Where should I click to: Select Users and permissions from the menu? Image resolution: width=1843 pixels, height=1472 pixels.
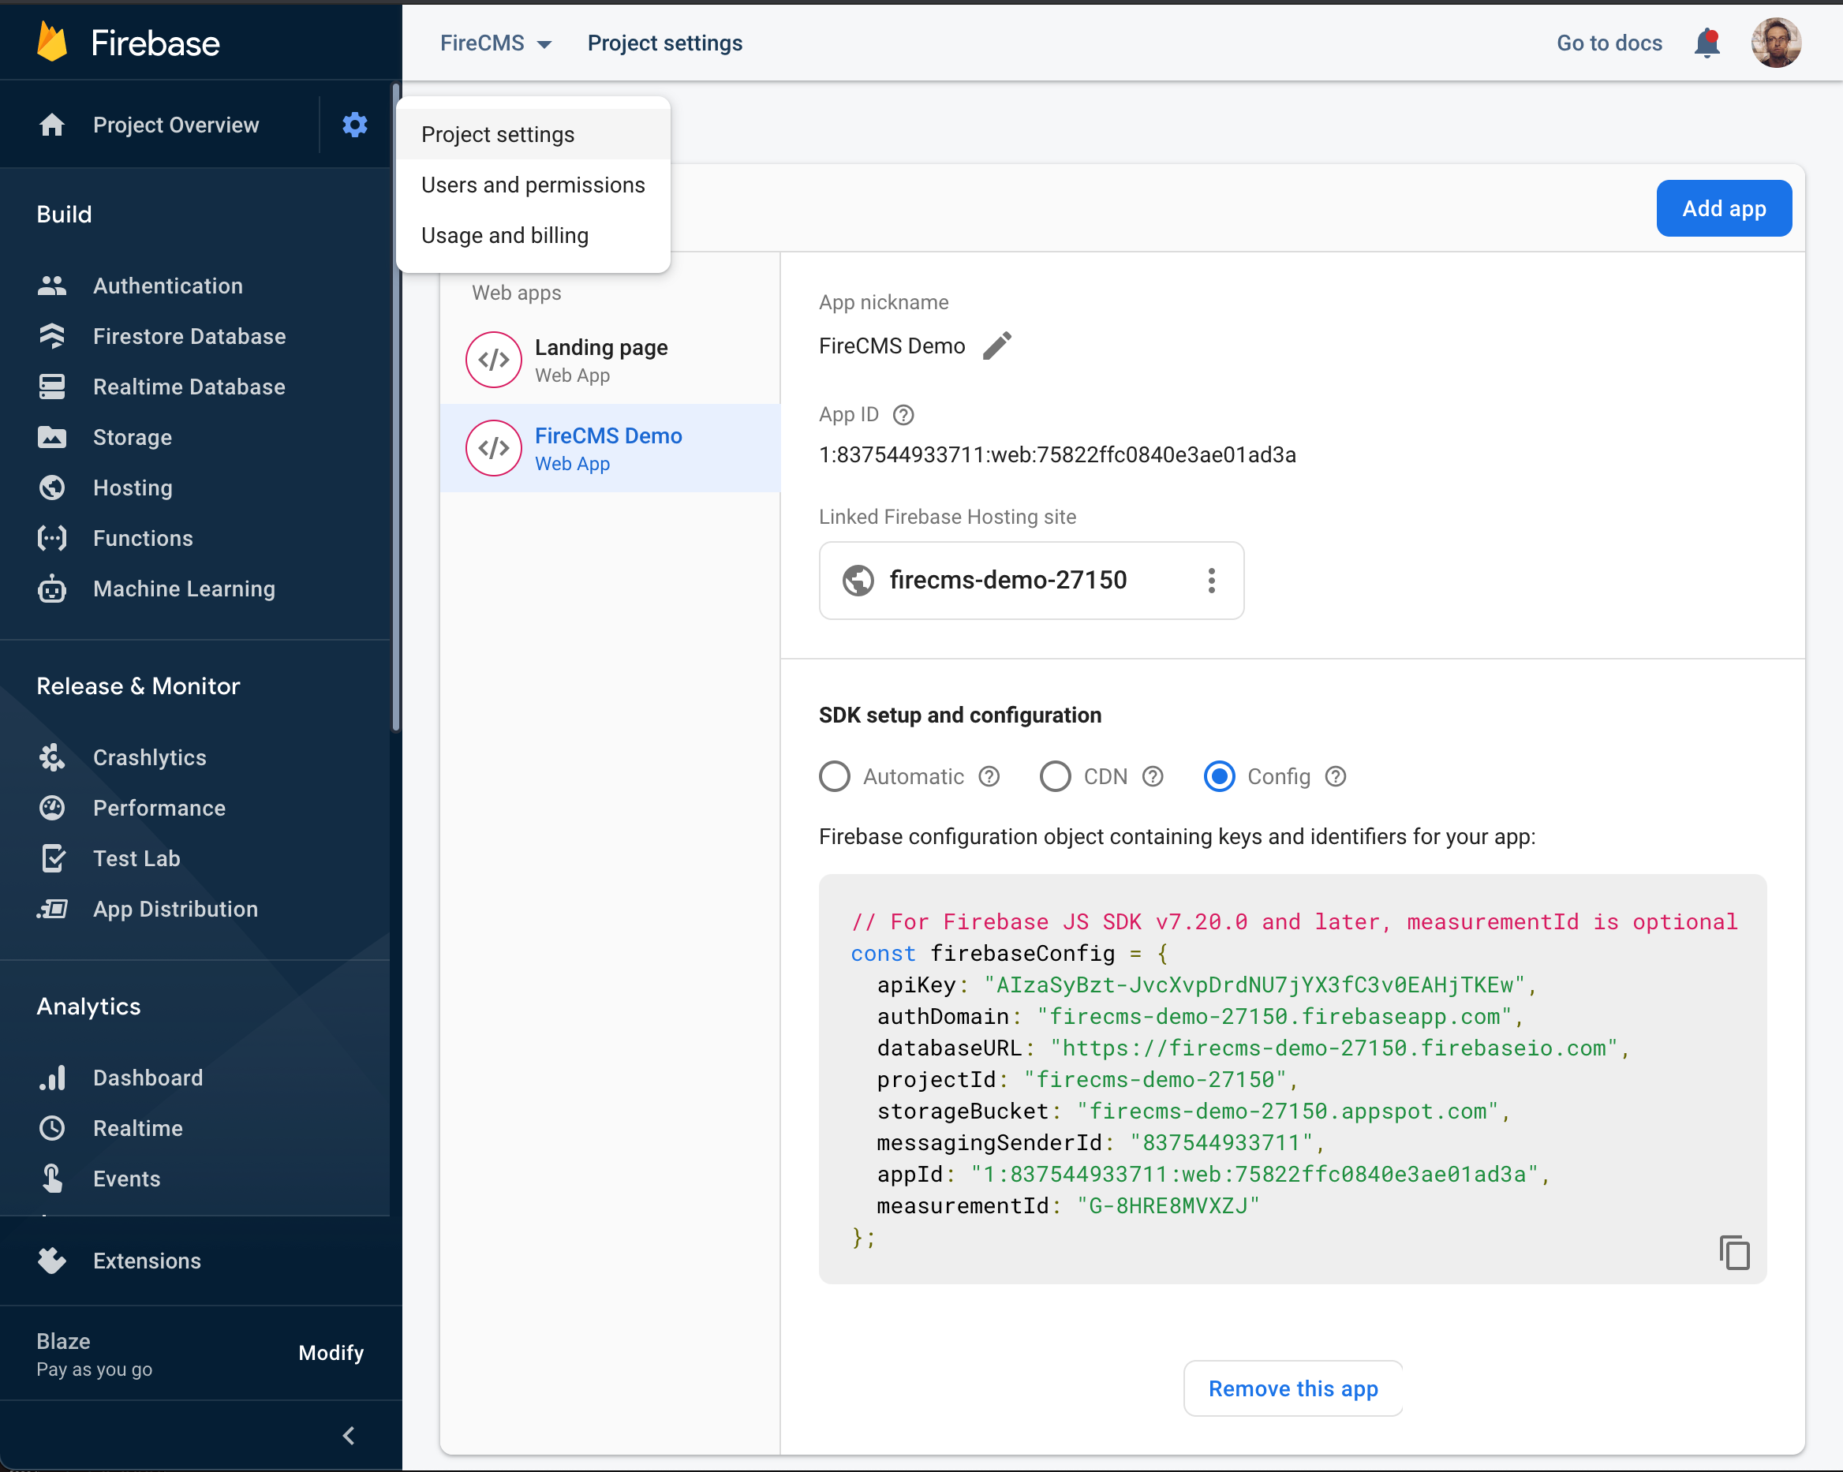(x=533, y=185)
